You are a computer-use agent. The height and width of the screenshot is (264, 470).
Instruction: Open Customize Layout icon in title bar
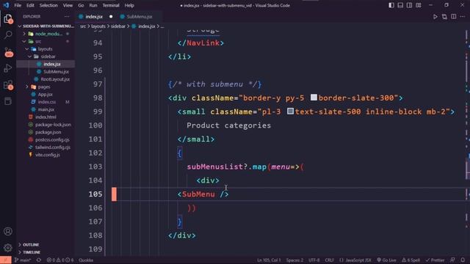[419, 5]
